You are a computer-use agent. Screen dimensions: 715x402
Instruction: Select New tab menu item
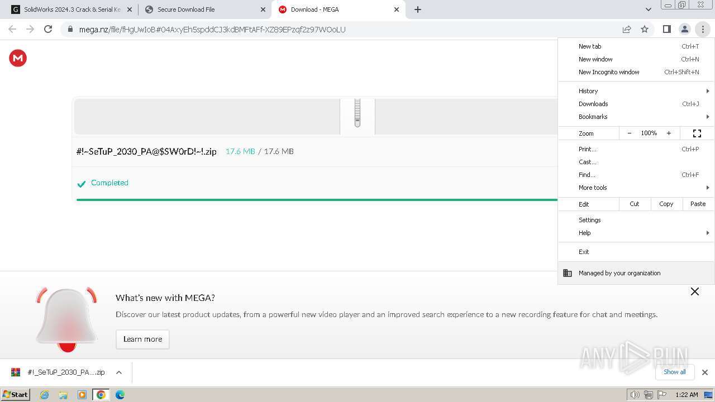point(636,46)
